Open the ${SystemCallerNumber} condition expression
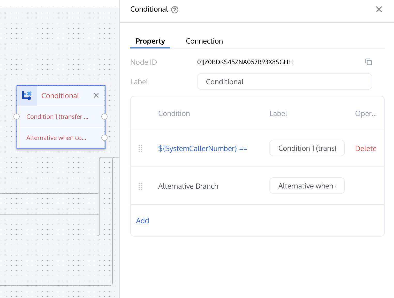 point(203,148)
